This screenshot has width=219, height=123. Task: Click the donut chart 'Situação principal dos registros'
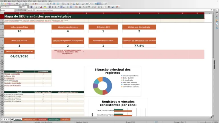[103, 86]
